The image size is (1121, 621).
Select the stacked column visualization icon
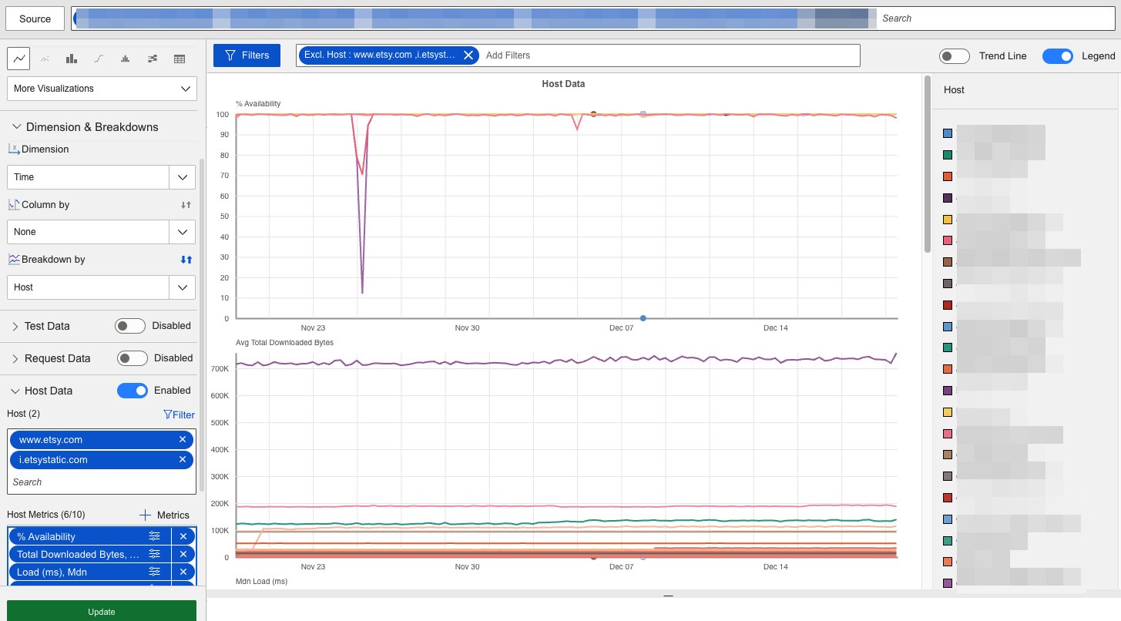point(125,59)
